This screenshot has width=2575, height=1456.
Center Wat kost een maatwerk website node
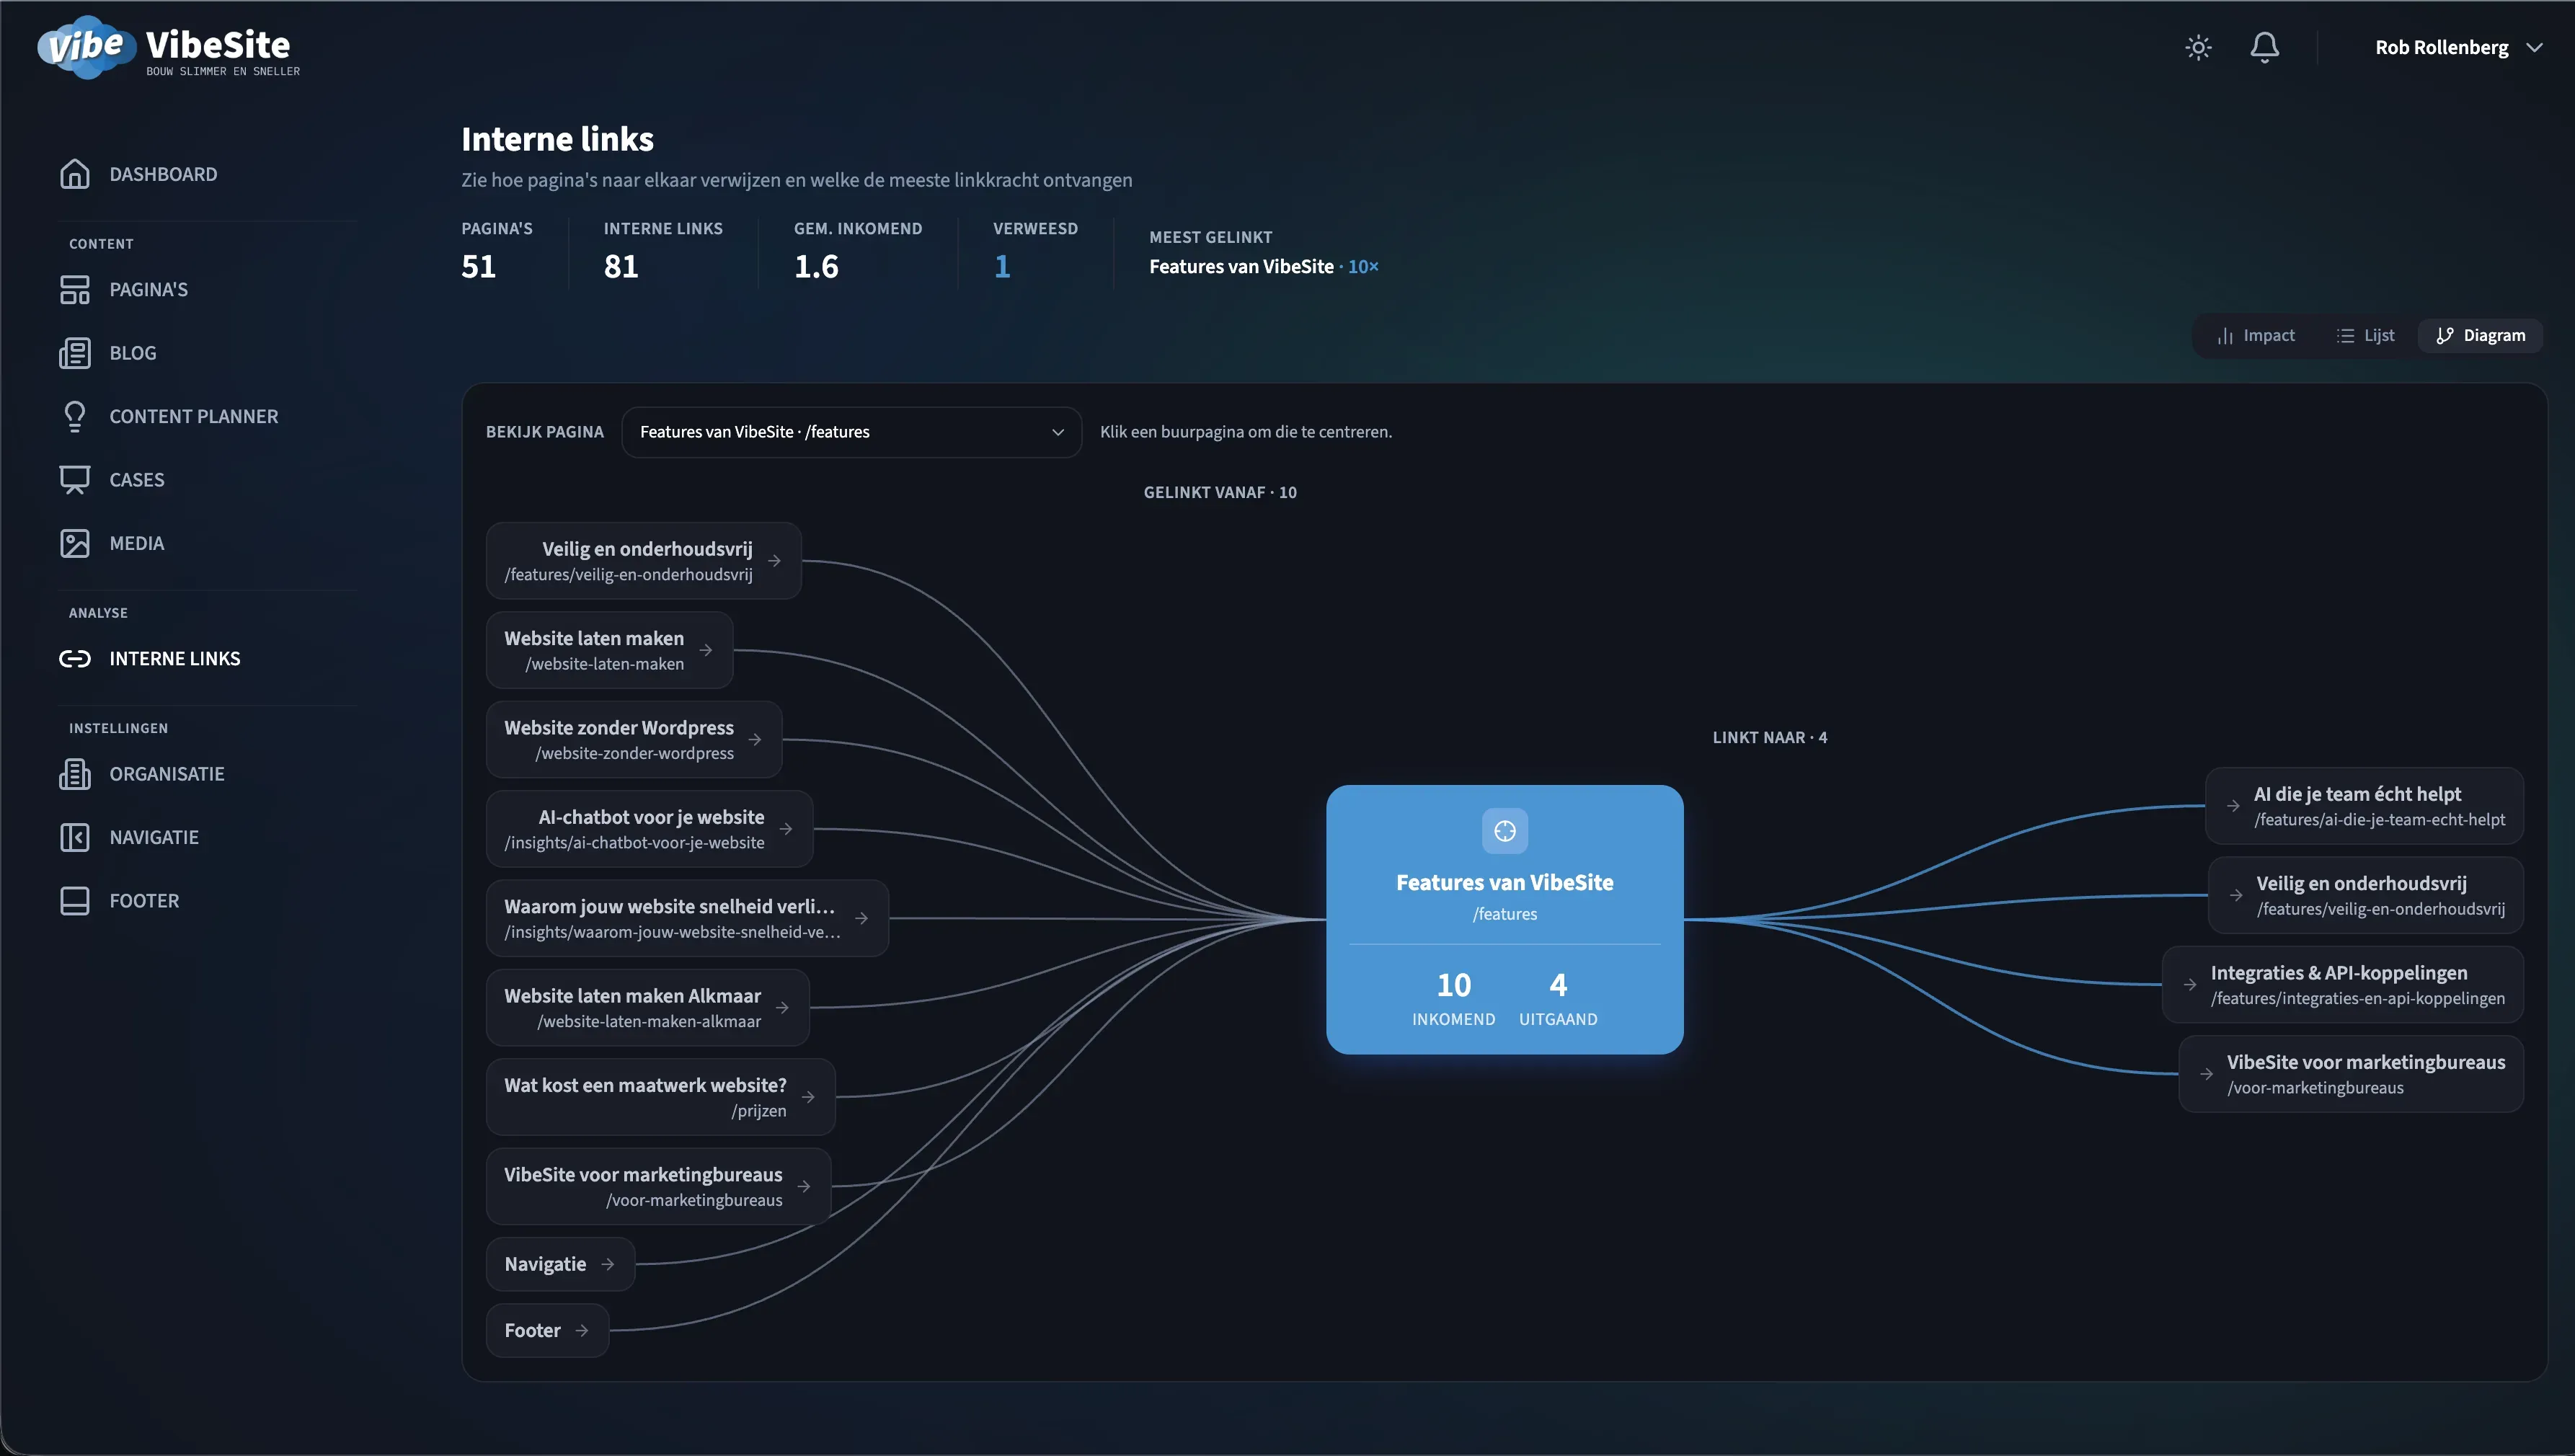(660, 1097)
